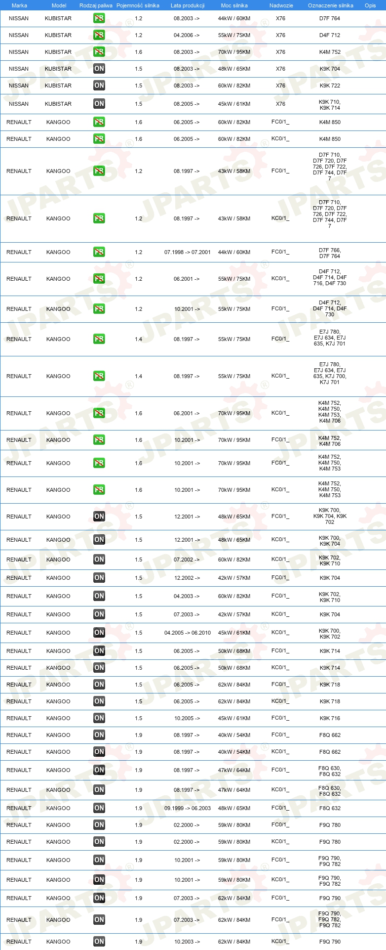
Task: Select the '09.1999 -> 06.2003' date cell
Action: pyautogui.click(x=188, y=808)
